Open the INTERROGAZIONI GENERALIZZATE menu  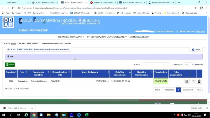tap(107, 37)
